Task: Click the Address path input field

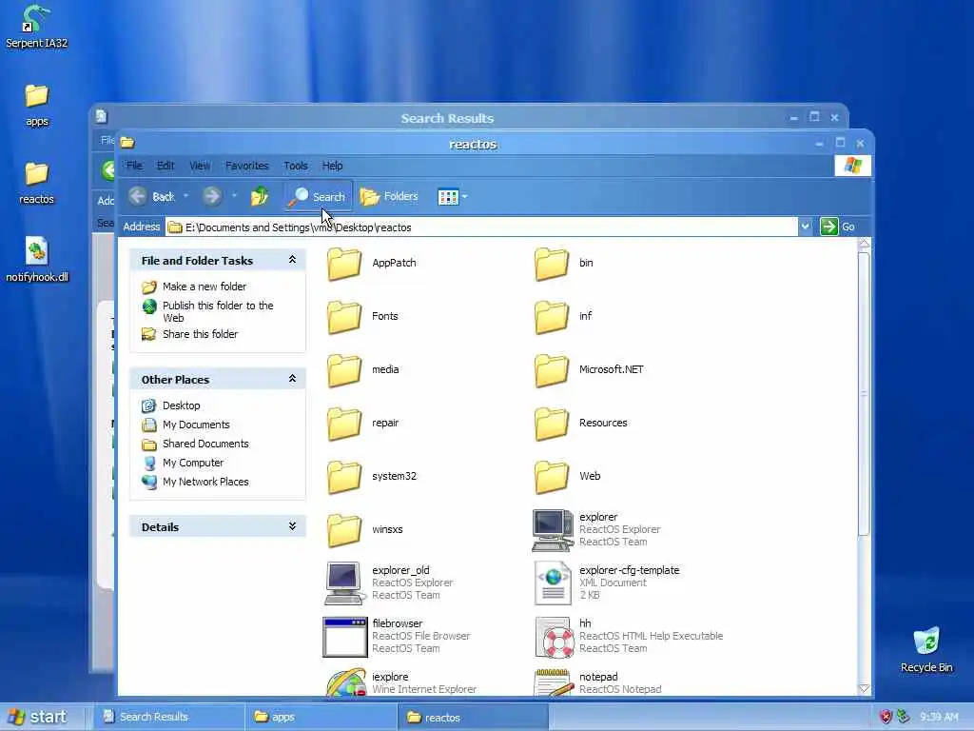Action: tap(481, 227)
